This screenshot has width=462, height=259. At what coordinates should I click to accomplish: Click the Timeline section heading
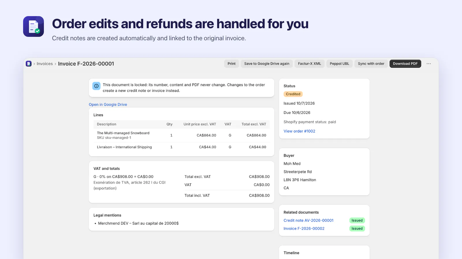[291, 253]
